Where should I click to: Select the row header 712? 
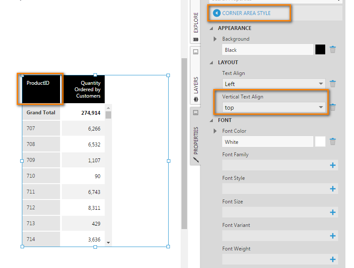pos(41,207)
